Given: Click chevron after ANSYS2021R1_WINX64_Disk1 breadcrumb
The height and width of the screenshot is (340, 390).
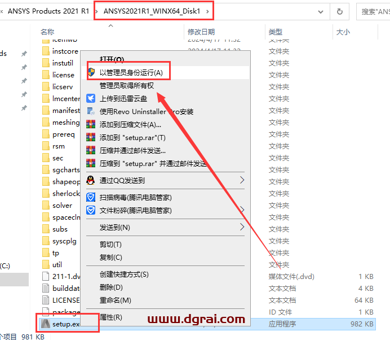Looking at the screenshot, I should [207, 11].
